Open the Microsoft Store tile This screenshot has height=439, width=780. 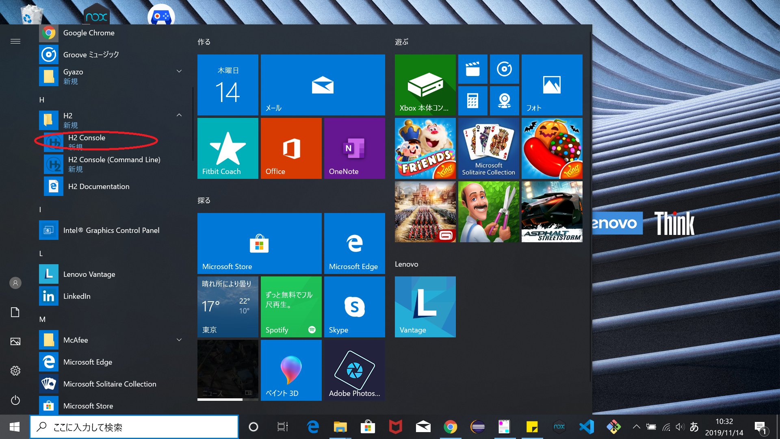[260, 243]
